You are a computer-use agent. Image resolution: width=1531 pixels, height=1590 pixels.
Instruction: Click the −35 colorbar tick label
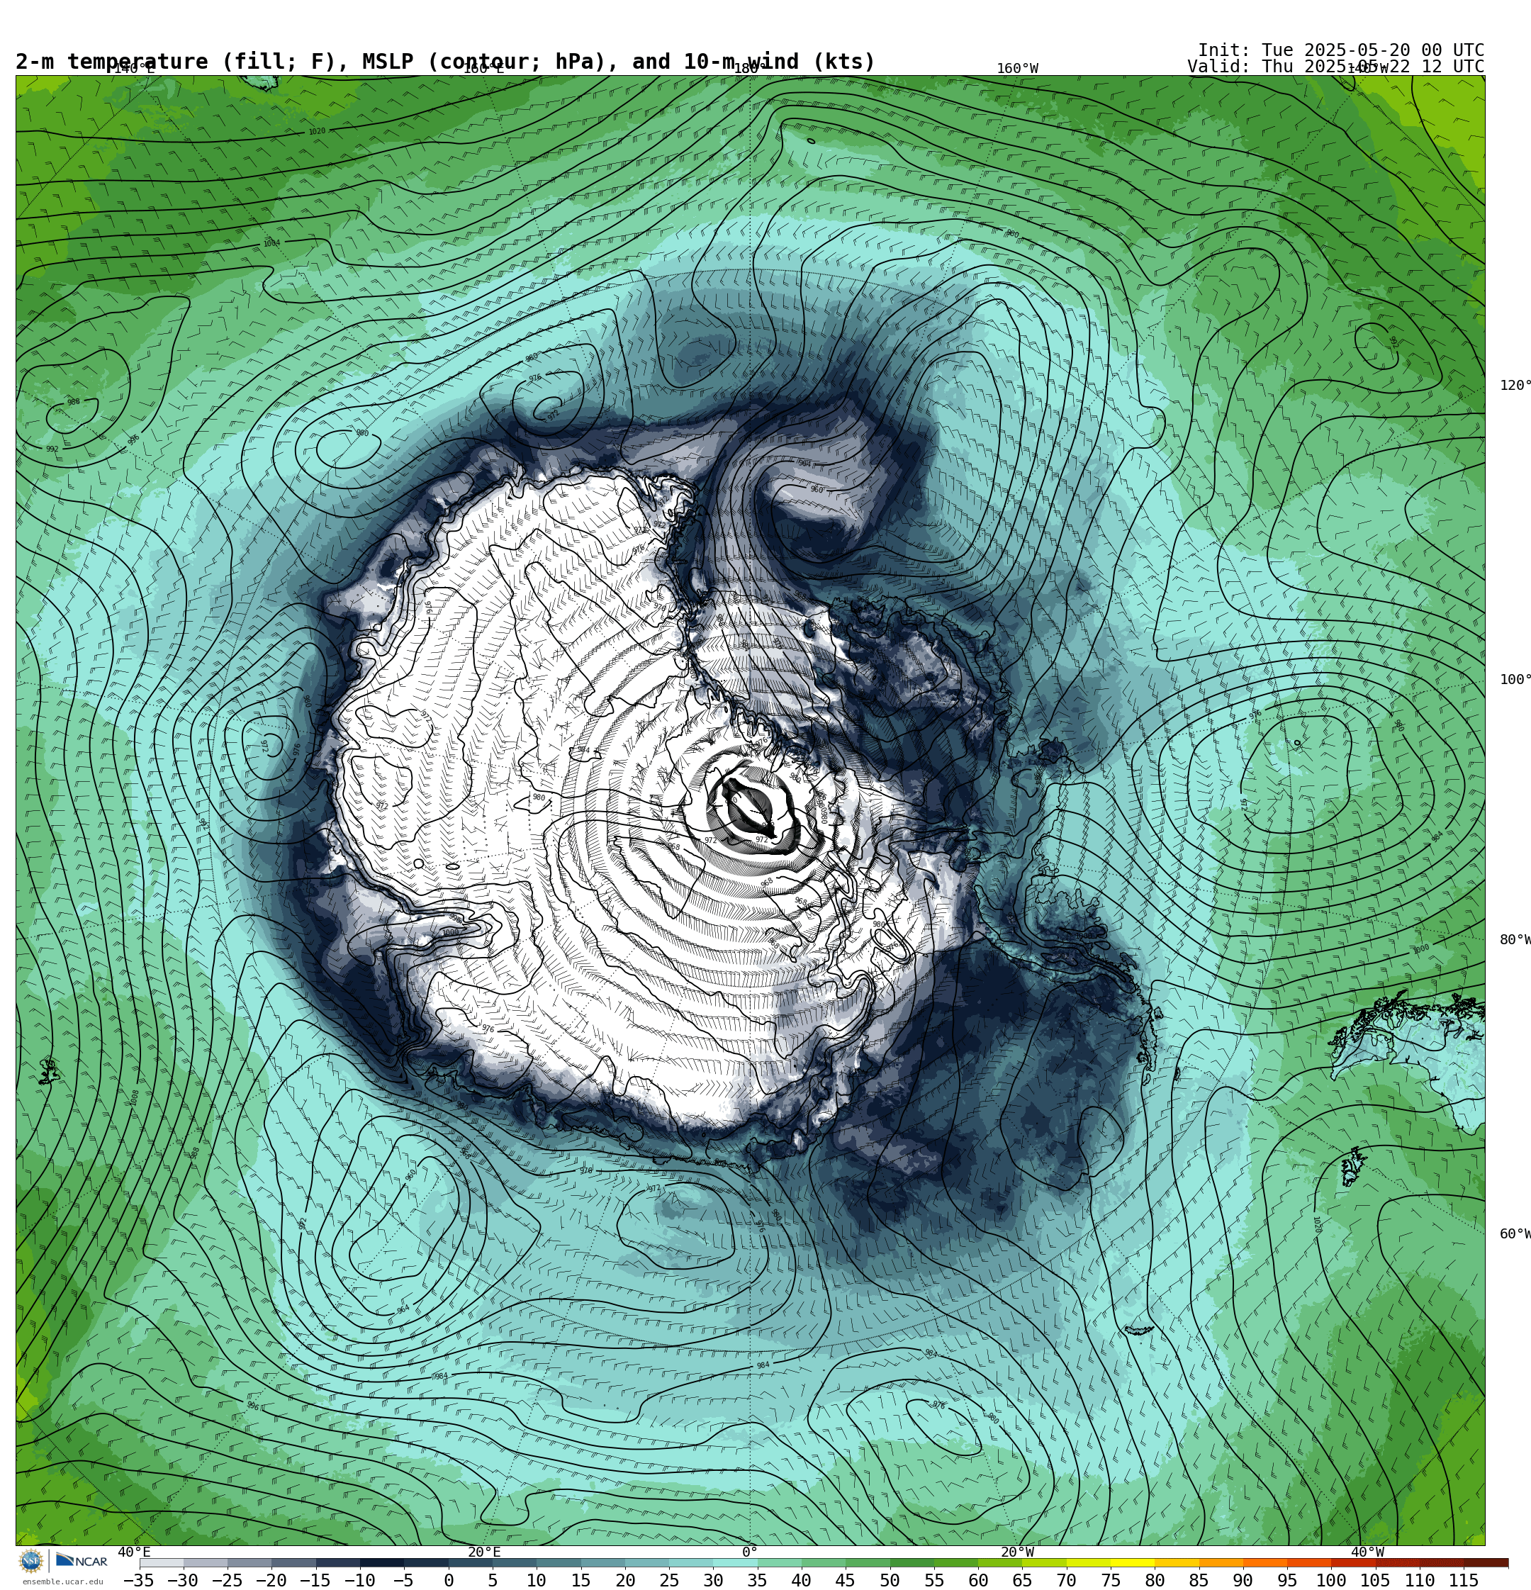point(139,1580)
